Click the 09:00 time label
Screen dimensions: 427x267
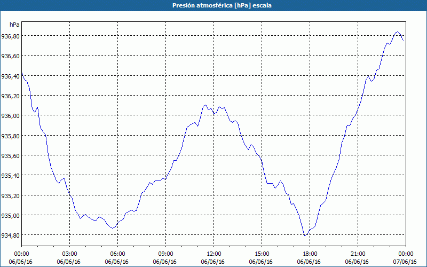165,254
